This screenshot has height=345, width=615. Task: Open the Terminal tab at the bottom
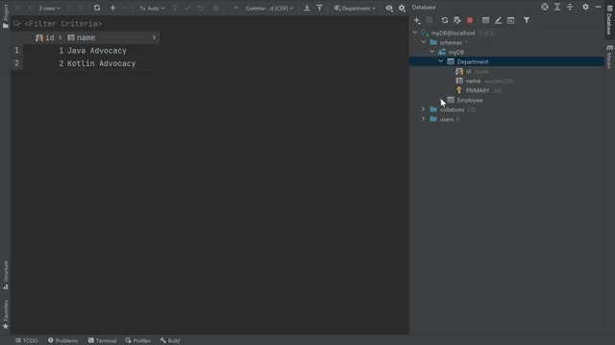tap(103, 340)
